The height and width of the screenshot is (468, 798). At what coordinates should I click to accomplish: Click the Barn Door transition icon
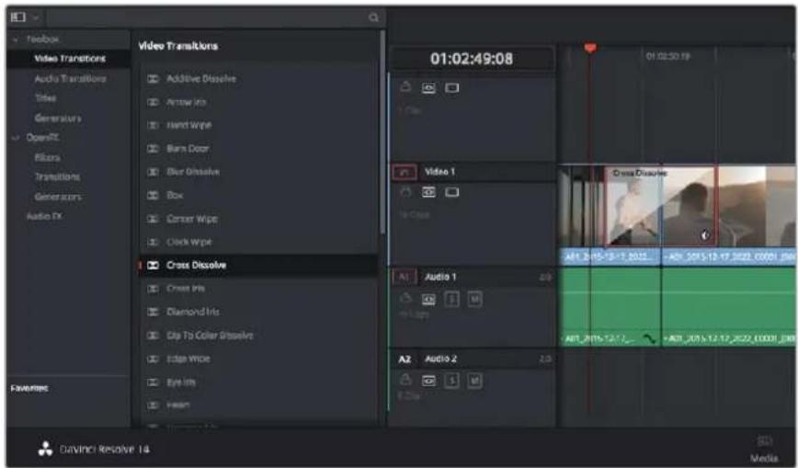[153, 149]
